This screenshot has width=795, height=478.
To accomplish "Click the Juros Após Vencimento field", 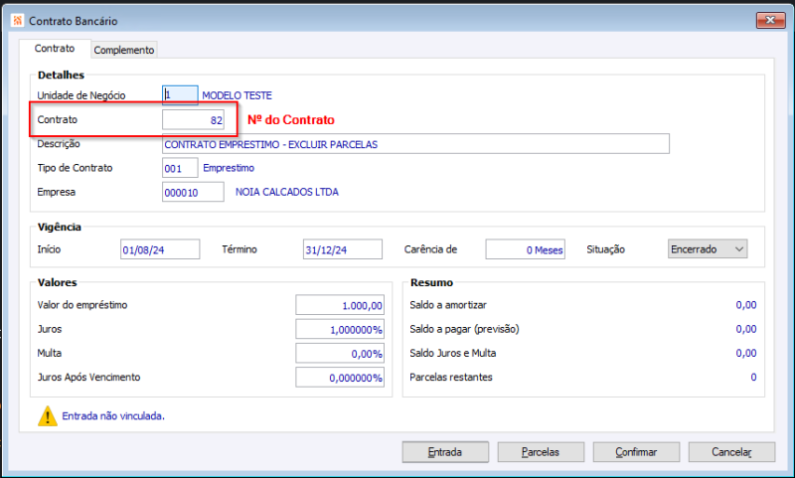I will coord(340,378).
